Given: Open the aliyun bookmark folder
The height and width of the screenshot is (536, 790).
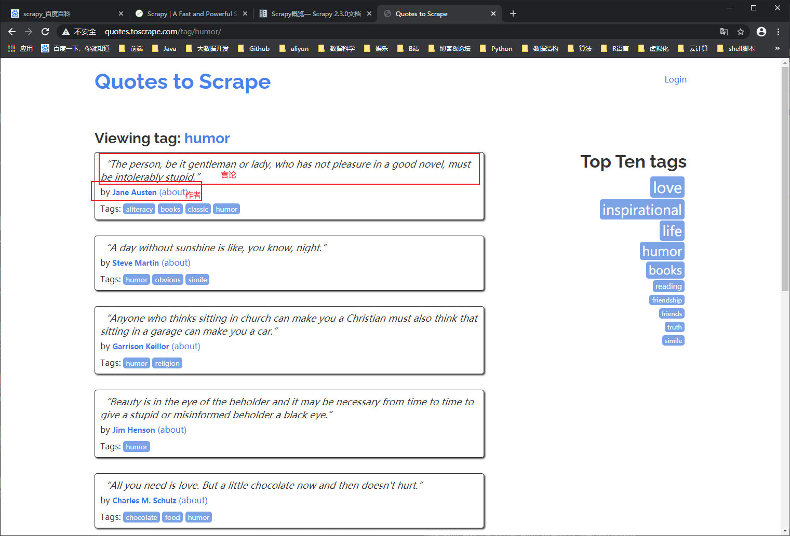Looking at the screenshot, I should pyautogui.click(x=294, y=48).
